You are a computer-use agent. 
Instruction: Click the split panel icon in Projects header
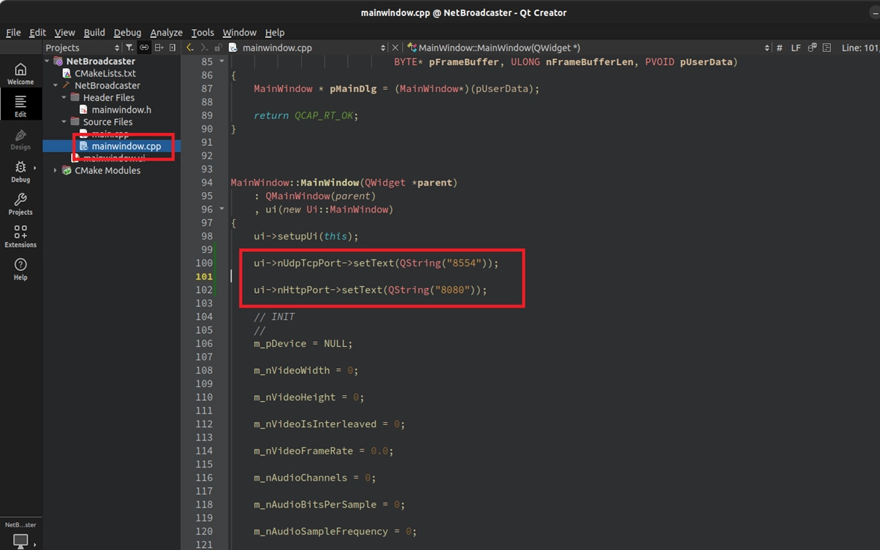[159, 47]
